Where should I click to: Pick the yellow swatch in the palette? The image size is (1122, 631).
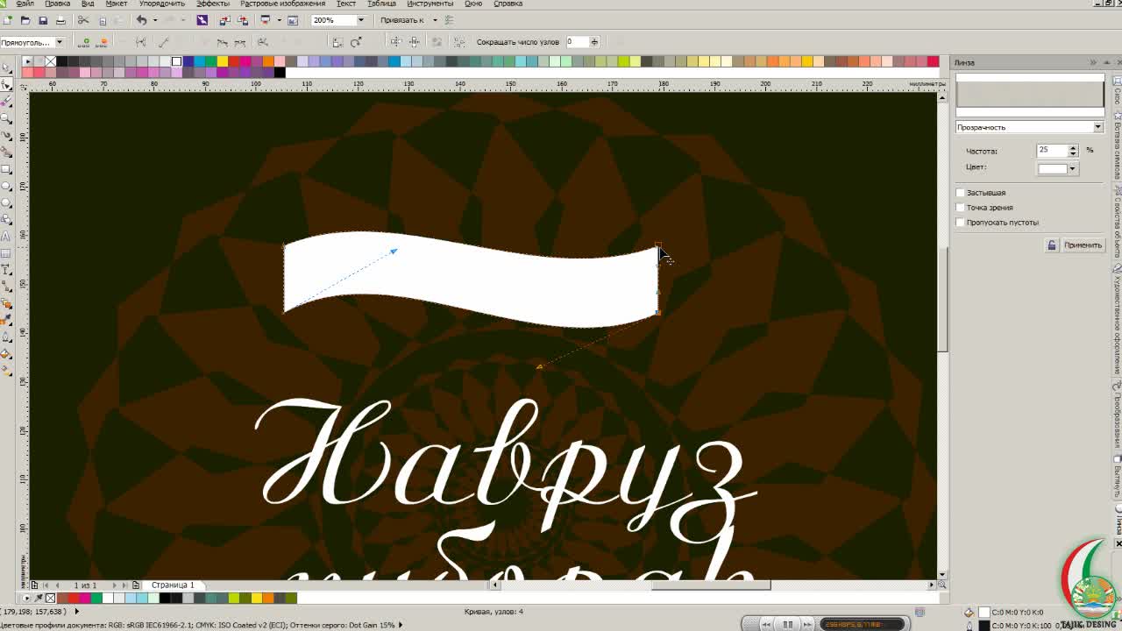(x=222, y=61)
